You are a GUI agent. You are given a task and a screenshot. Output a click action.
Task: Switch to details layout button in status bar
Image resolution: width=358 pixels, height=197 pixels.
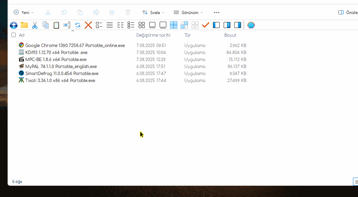(356, 182)
